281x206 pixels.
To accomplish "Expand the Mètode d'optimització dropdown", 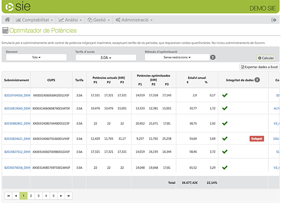I will coord(176,57).
